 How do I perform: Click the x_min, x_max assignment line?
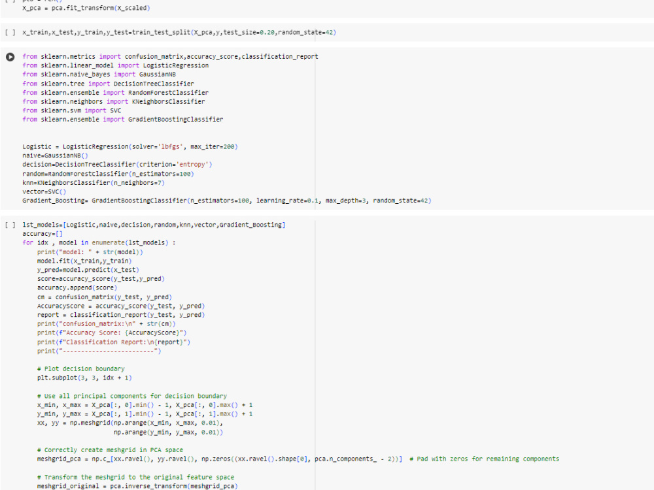pos(145,405)
